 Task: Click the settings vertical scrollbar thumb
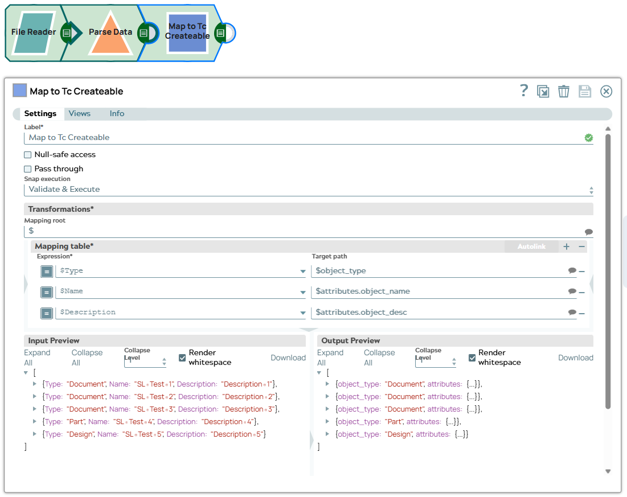pos(608,272)
